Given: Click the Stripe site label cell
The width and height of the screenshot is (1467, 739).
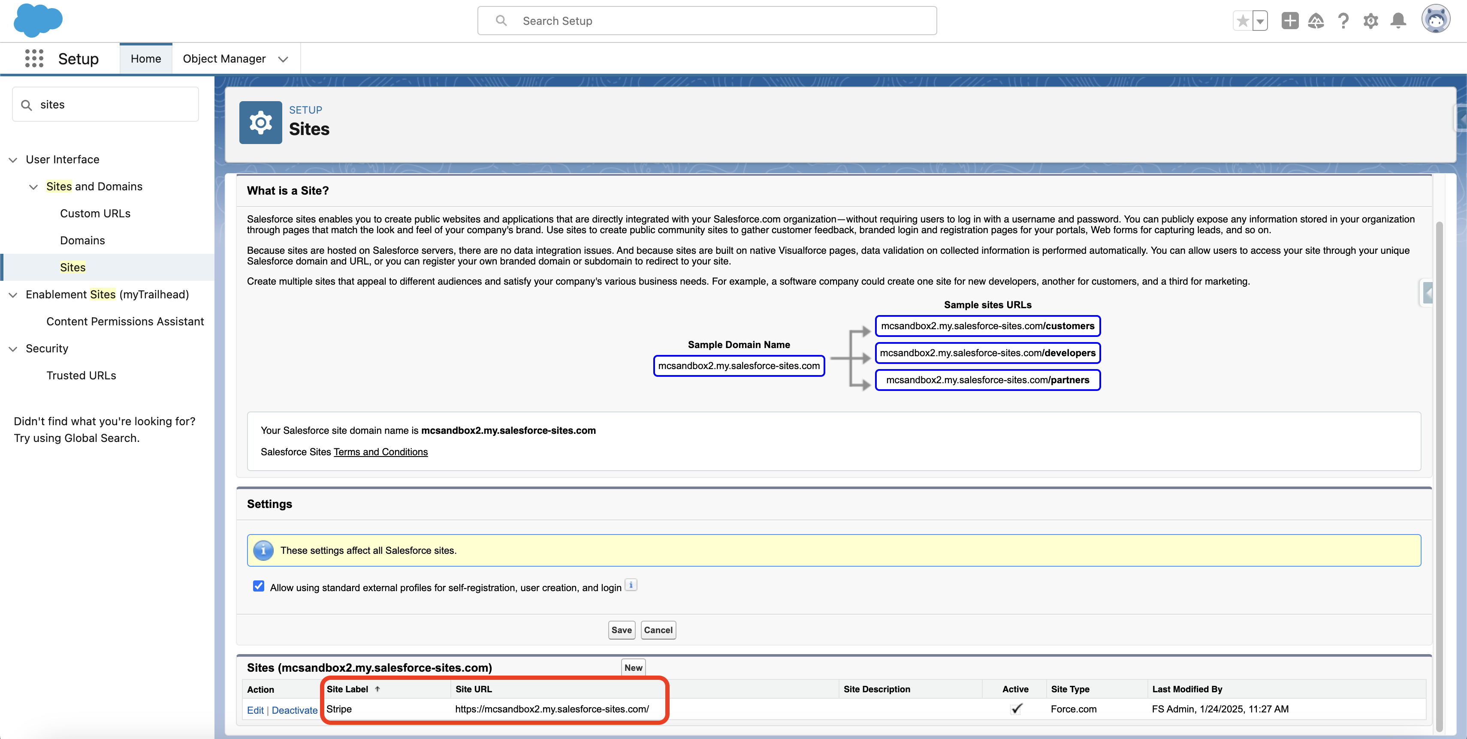Looking at the screenshot, I should click(339, 709).
